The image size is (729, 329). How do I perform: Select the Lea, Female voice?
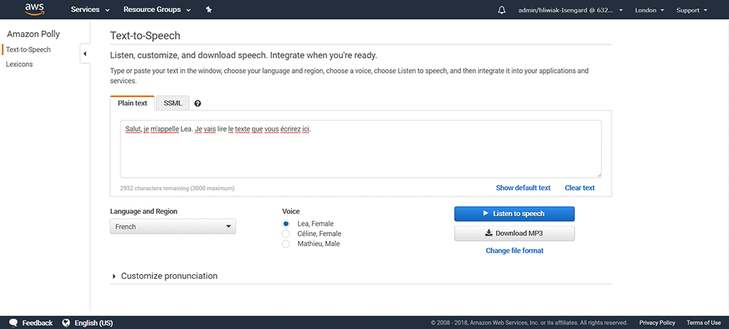[286, 223]
